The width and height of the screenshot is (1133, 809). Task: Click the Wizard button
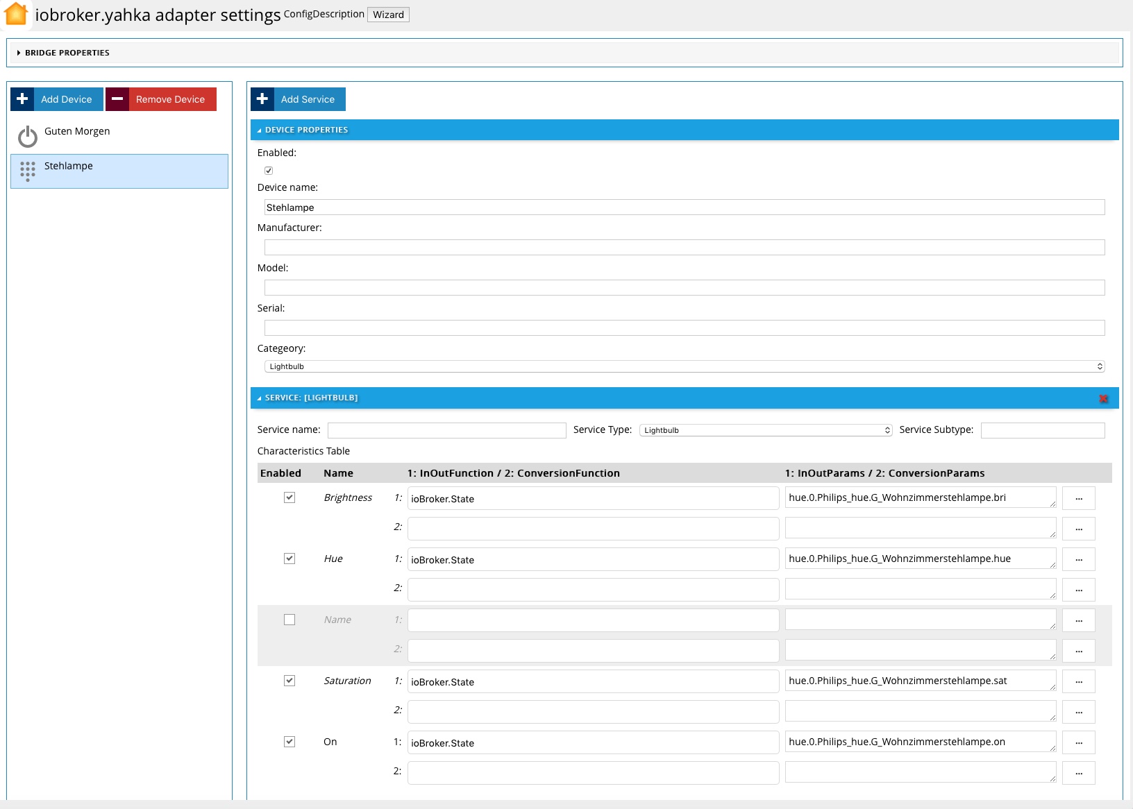tap(388, 15)
